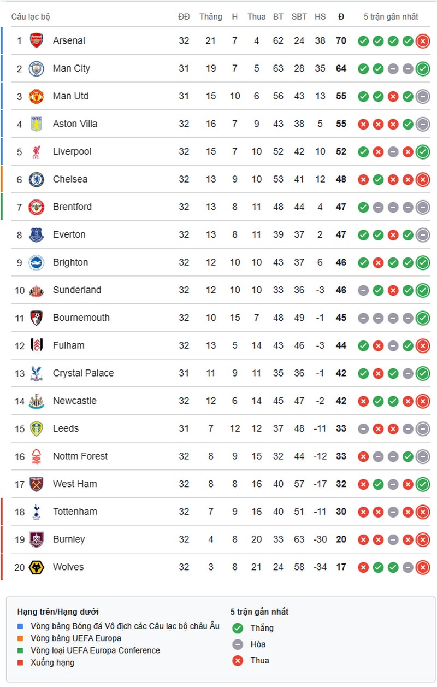Click the Nottm Forest team name
437x687 pixels.
click(x=80, y=456)
